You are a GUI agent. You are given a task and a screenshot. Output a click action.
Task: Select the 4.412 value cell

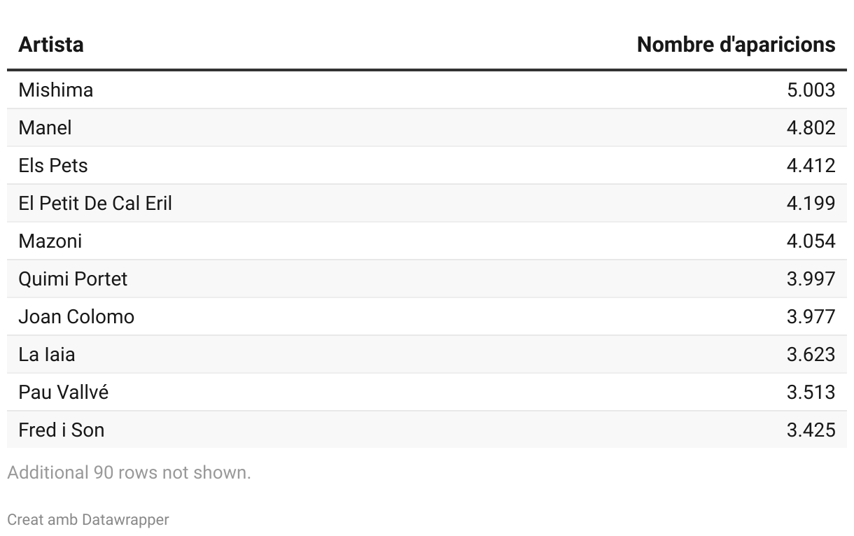(811, 165)
